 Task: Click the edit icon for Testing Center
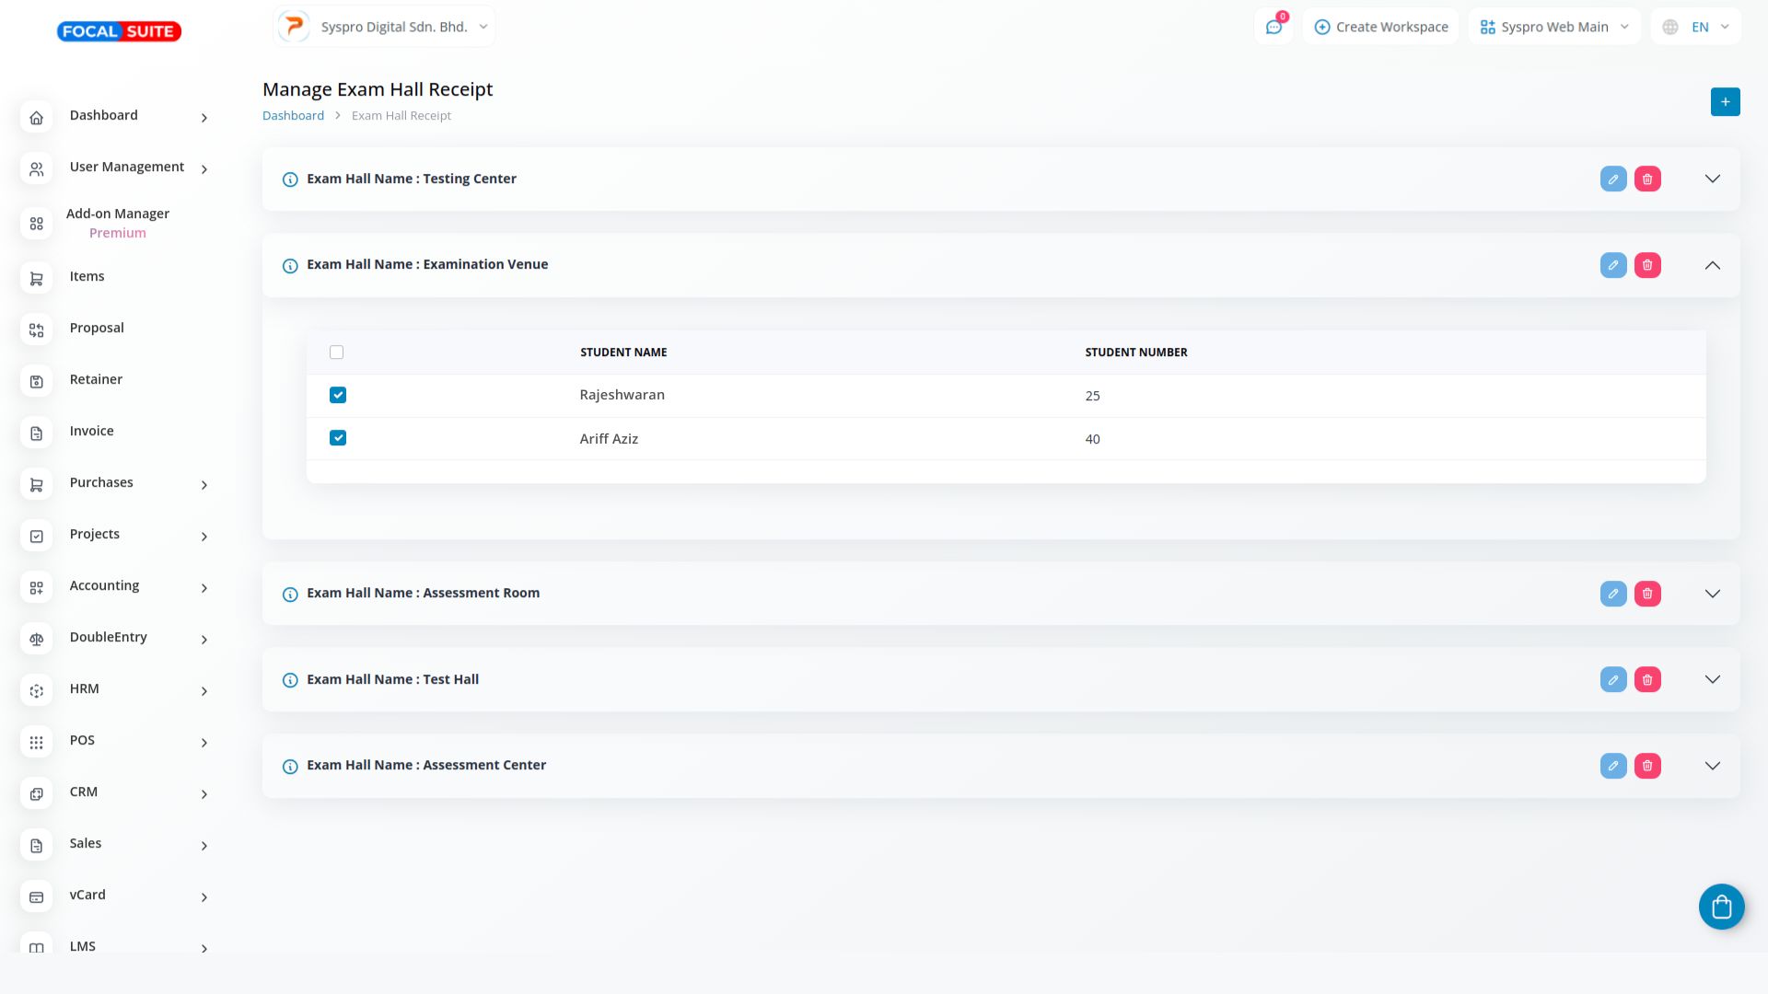coord(1613,179)
